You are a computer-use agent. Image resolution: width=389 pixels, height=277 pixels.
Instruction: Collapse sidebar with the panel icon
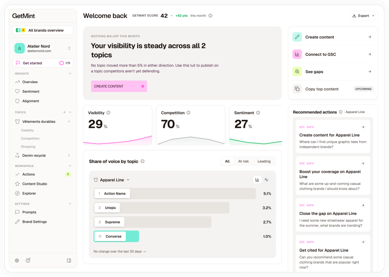[69, 261]
